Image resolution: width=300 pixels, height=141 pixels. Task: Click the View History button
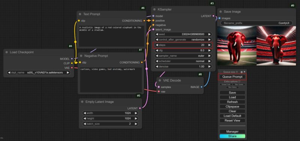[232, 87]
